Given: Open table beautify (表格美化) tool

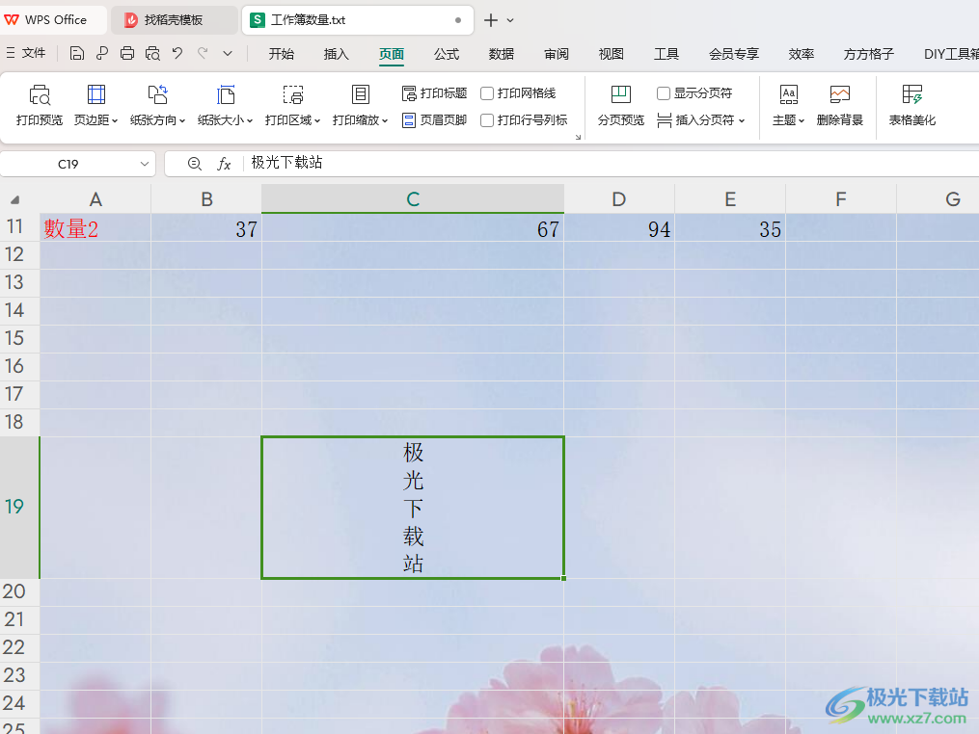Looking at the screenshot, I should click(x=912, y=106).
